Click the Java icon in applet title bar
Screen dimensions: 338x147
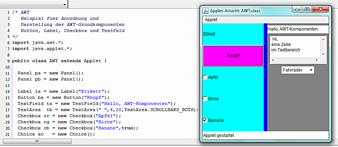tap(205, 10)
